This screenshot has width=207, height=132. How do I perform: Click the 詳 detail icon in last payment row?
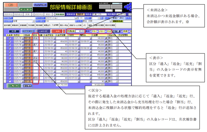[x=106, y=81]
